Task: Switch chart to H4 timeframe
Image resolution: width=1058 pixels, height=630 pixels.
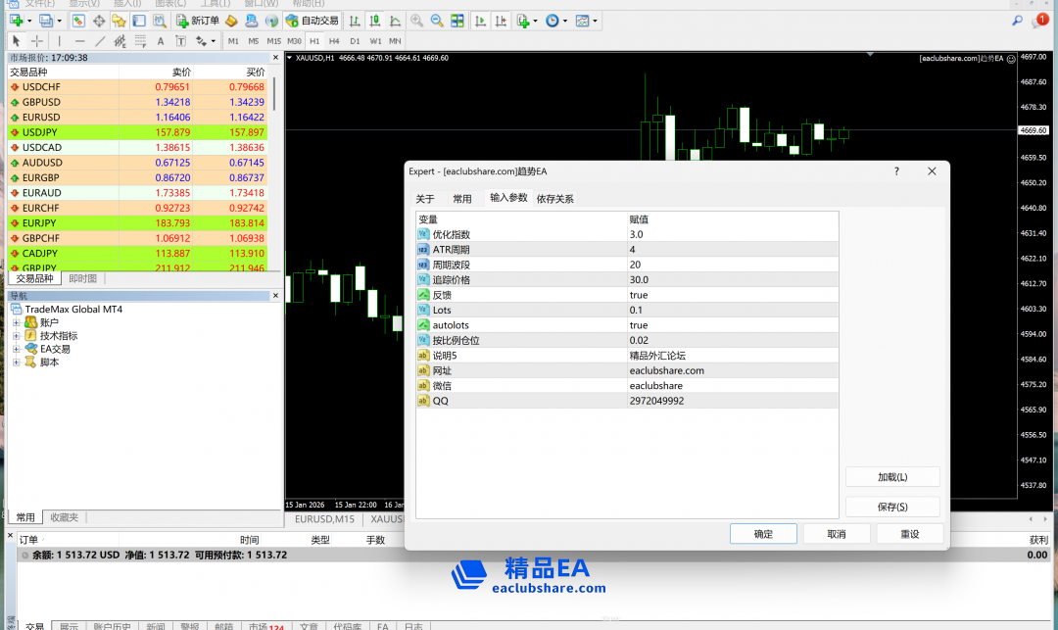Action: [334, 41]
